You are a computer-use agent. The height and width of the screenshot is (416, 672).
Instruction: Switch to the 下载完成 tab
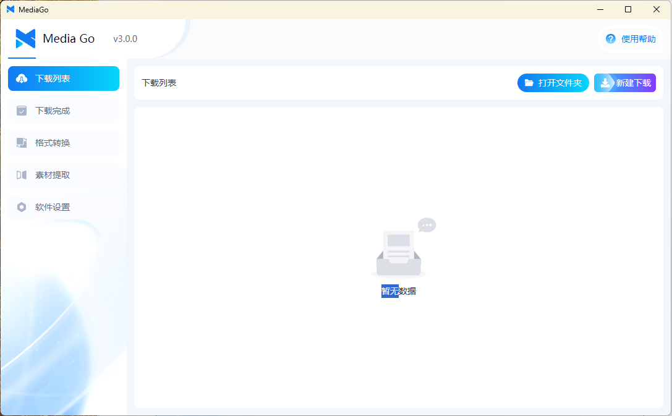[53, 111]
